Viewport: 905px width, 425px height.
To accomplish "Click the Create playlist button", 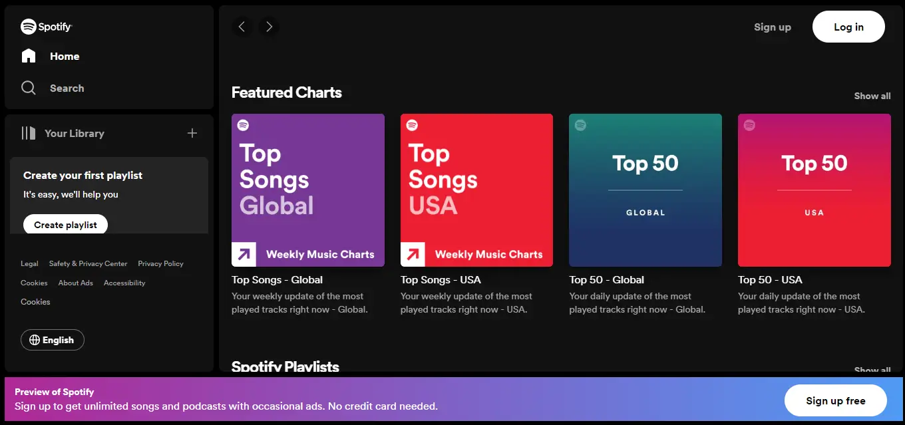I will [x=65, y=225].
